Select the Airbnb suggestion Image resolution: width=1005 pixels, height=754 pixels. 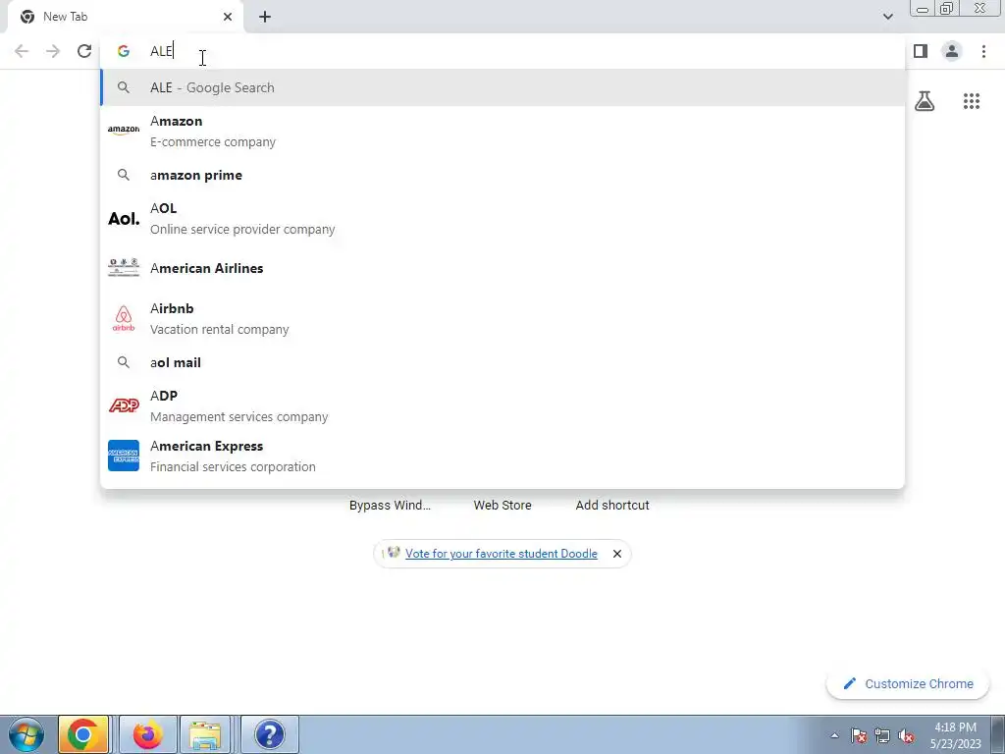[502, 319]
